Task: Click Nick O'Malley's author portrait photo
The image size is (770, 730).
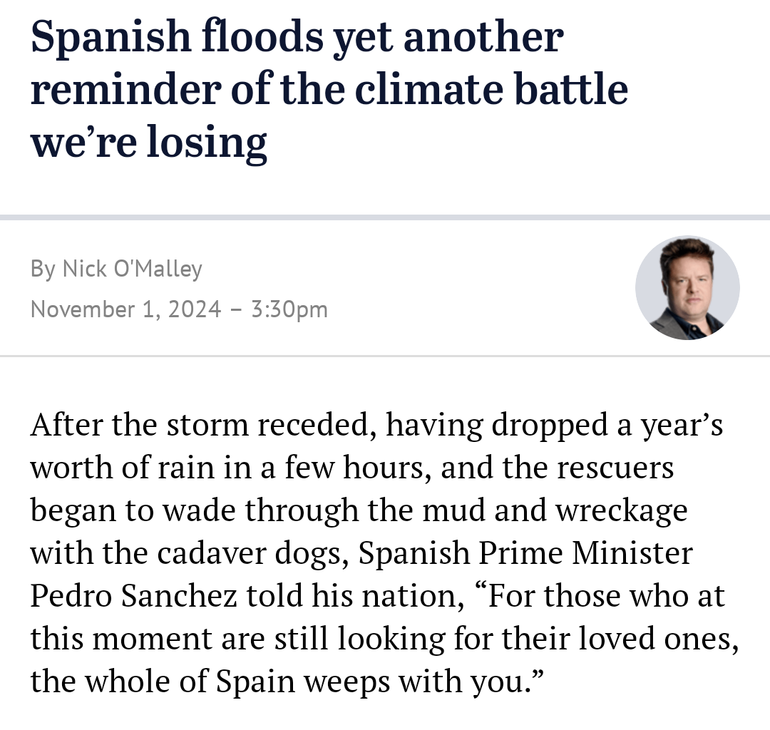Action: (687, 288)
